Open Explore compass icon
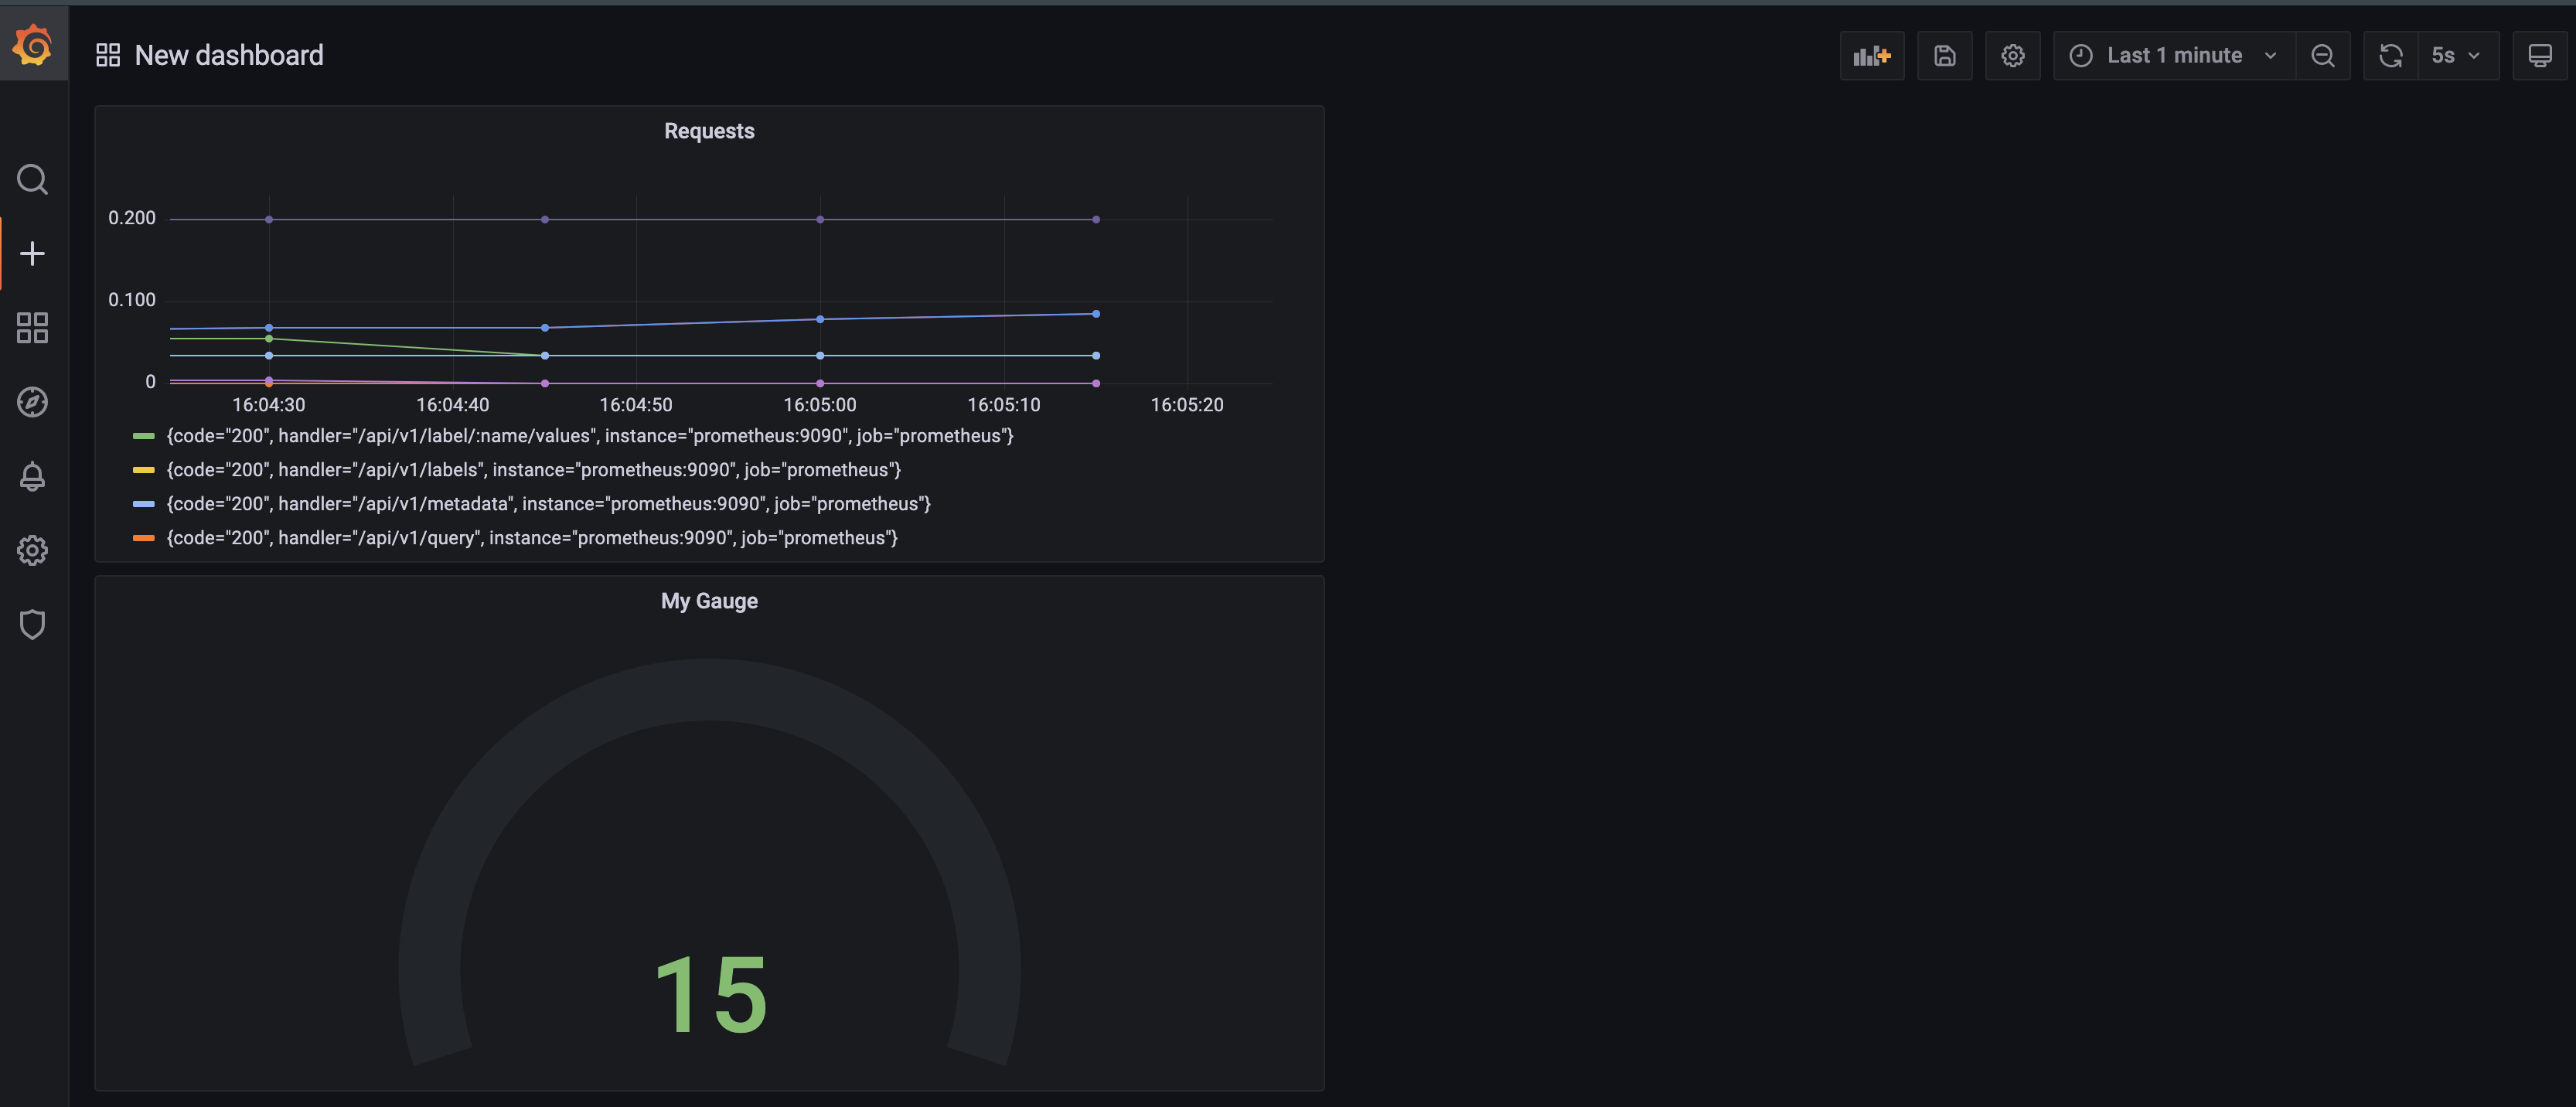 click(x=32, y=402)
